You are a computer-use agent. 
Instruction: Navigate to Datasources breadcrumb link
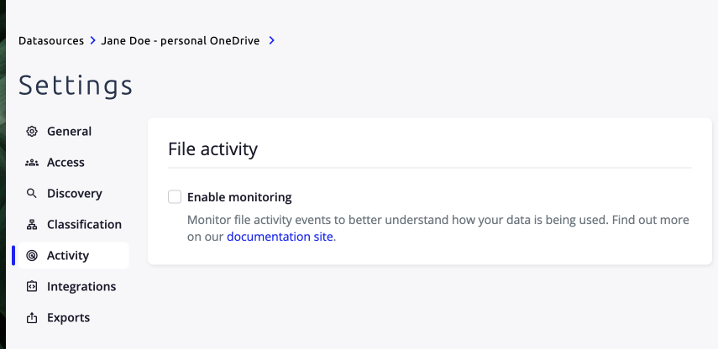point(51,41)
